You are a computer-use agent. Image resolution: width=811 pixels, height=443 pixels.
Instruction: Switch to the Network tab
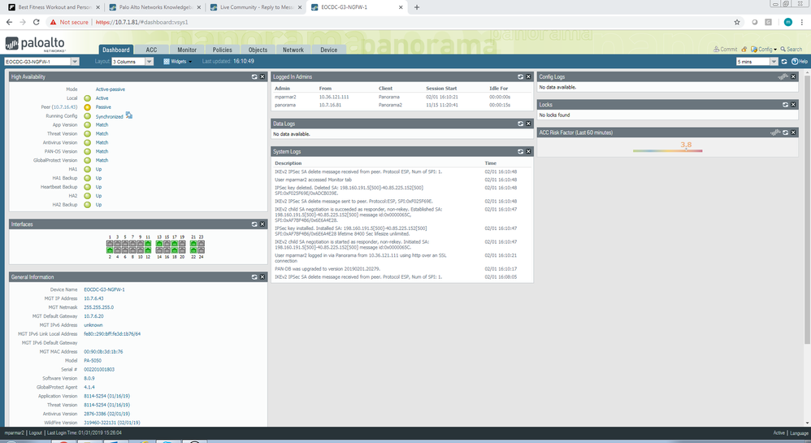tap(293, 50)
